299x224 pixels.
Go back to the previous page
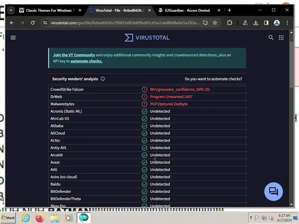tap(12, 23)
